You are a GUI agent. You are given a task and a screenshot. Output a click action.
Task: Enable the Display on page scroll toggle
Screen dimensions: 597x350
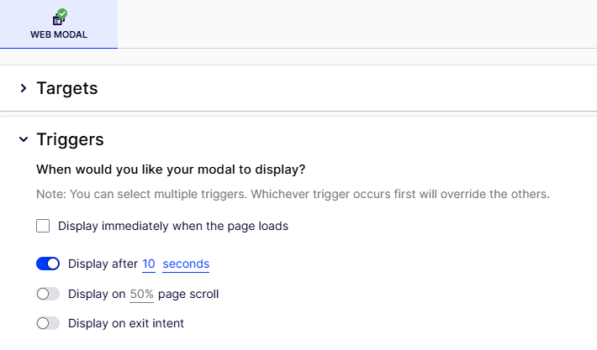(48, 294)
